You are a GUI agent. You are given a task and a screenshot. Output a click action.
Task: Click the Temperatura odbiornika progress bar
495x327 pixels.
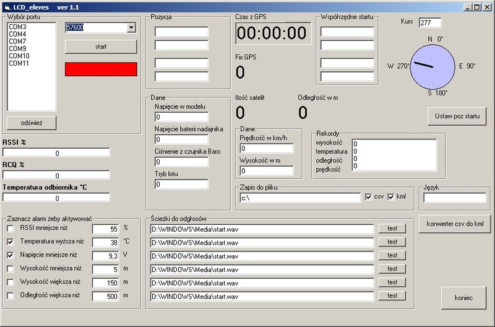pos(56,198)
